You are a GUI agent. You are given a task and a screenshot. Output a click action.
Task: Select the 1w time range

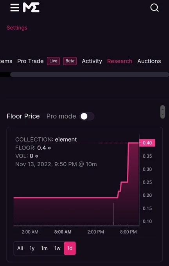(x=58, y=248)
